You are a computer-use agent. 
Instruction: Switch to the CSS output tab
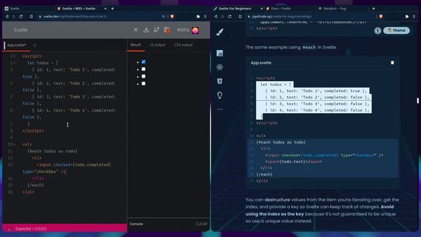tap(183, 45)
